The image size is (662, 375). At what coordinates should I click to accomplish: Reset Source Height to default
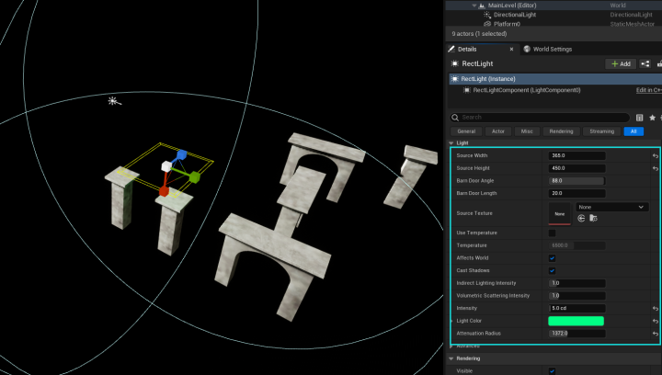coord(656,168)
